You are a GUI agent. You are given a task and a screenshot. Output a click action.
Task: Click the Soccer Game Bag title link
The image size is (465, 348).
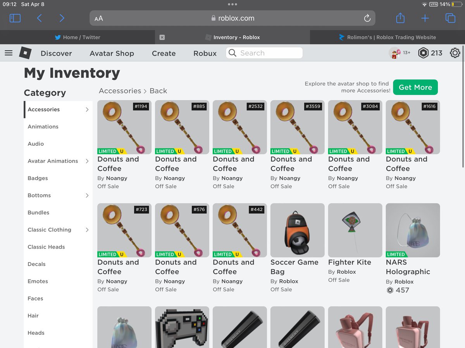(294, 267)
